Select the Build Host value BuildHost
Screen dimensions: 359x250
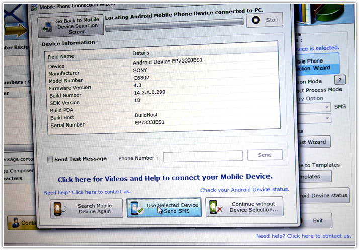[x=146, y=115]
